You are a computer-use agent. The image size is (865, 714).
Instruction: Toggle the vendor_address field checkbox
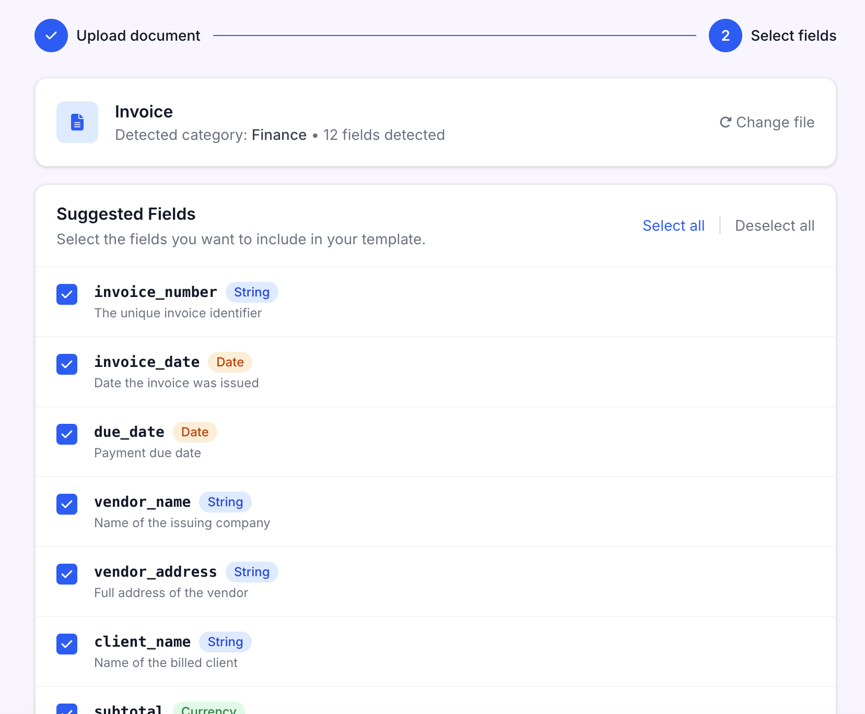pyautogui.click(x=67, y=574)
